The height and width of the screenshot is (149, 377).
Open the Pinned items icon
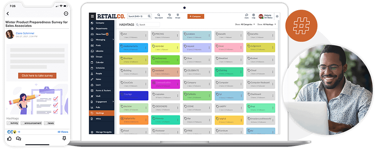click(178, 15)
